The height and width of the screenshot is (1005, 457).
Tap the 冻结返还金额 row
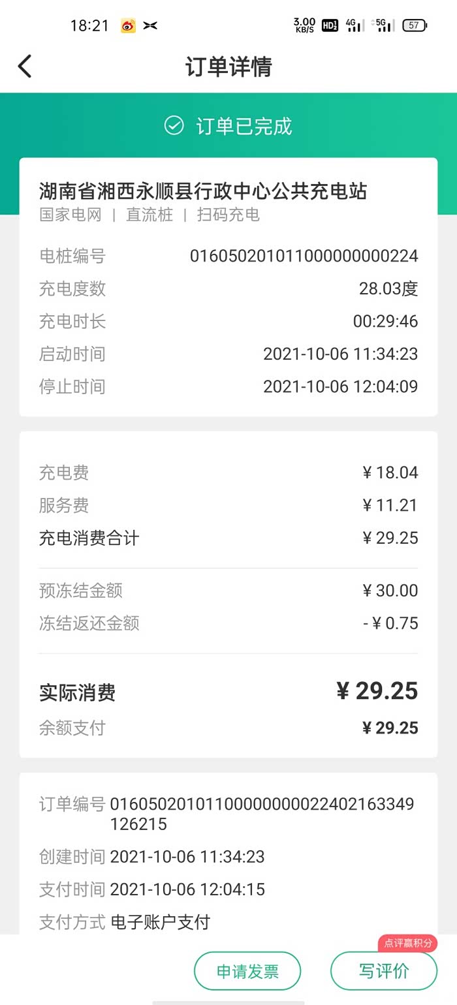(228, 623)
